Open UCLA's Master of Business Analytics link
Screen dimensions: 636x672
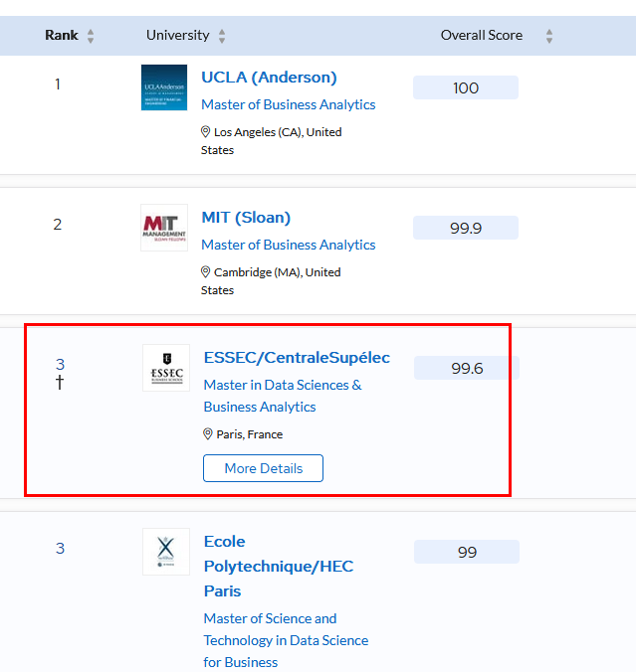[x=289, y=104]
